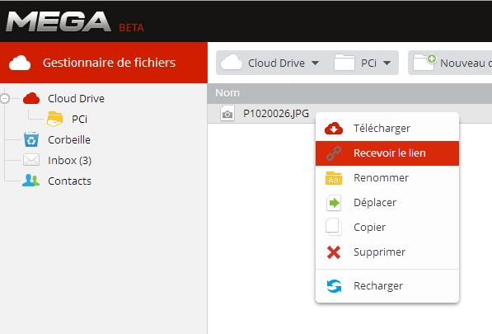Screen dimensions: 492x334
Task: Click the Cloud Drive breadcrumb label
Action: (x=276, y=64)
